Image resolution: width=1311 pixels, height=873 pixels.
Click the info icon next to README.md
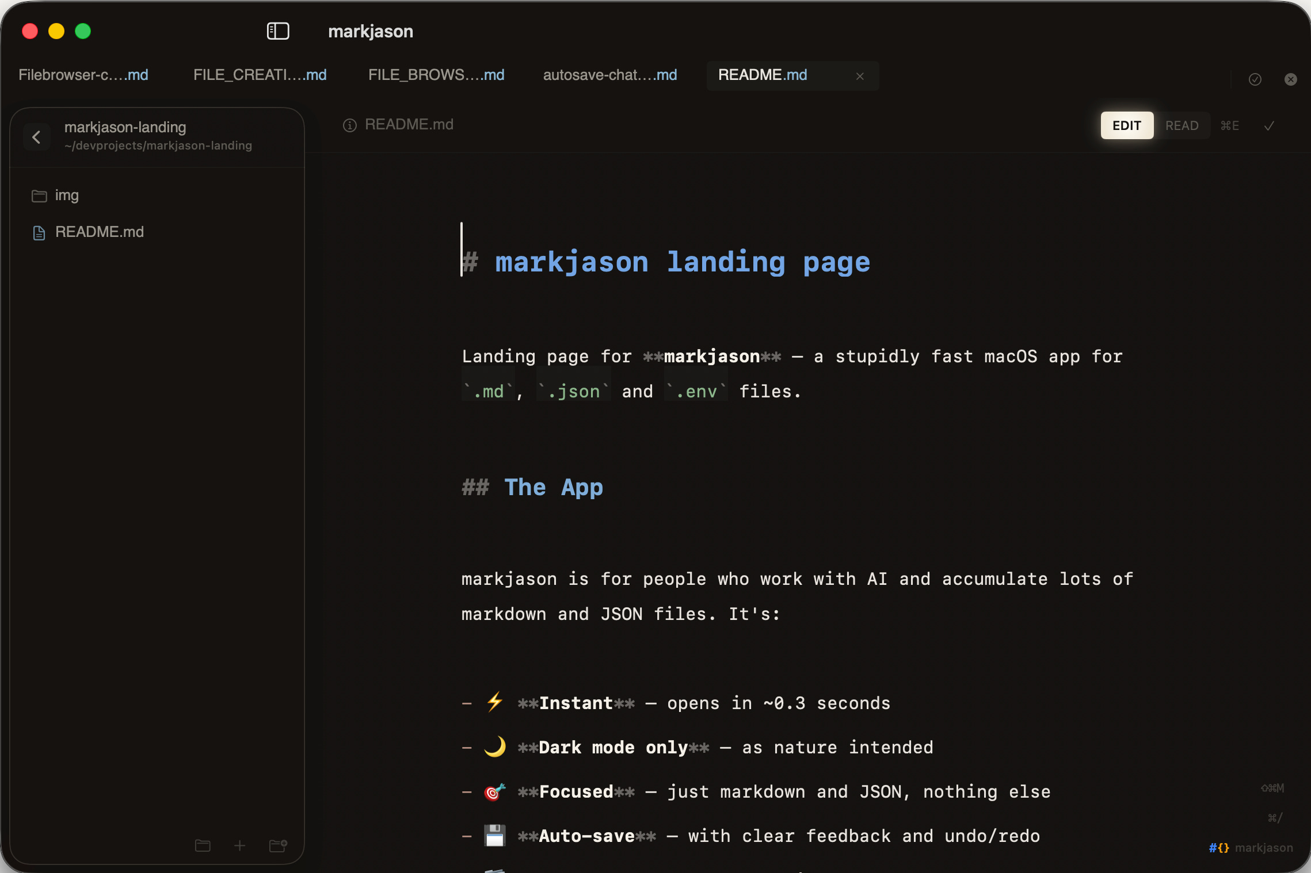349,125
